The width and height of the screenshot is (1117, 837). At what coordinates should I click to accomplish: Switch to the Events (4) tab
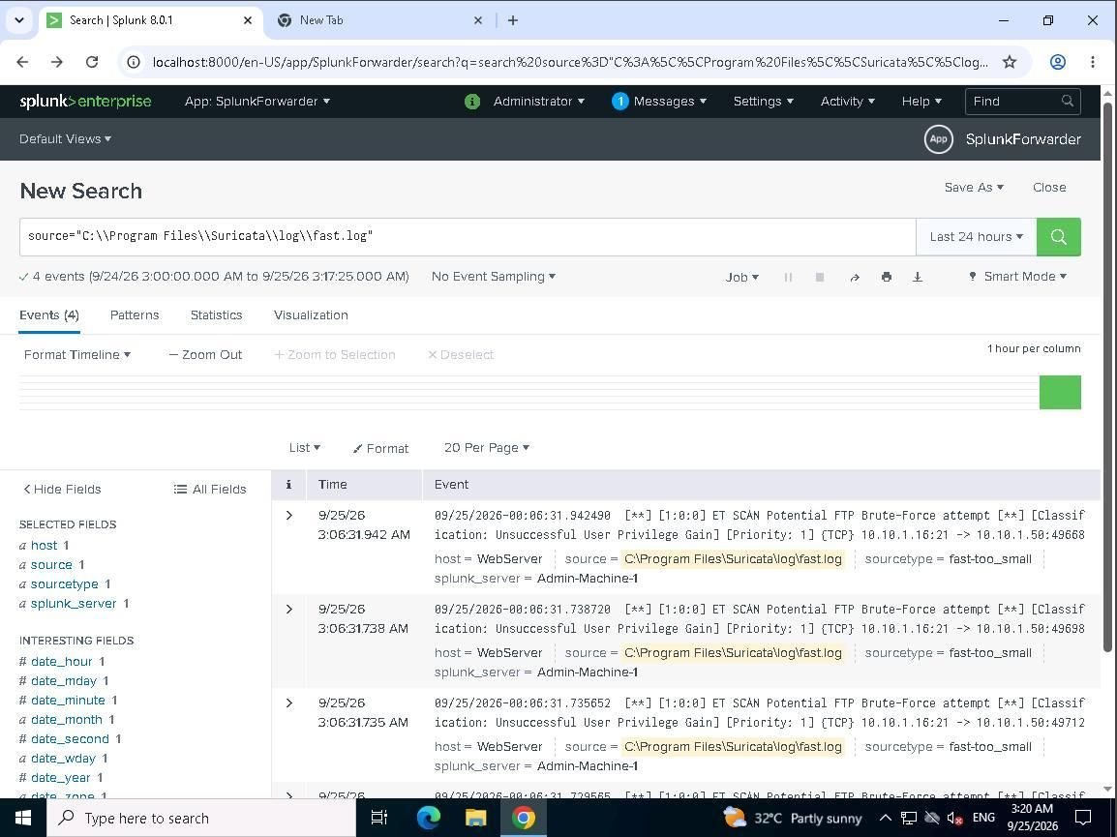coord(49,315)
